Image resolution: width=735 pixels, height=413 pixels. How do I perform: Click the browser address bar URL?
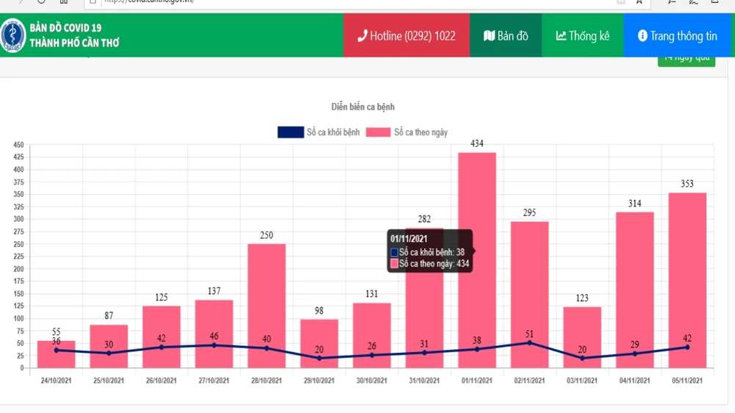coord(147,2)
